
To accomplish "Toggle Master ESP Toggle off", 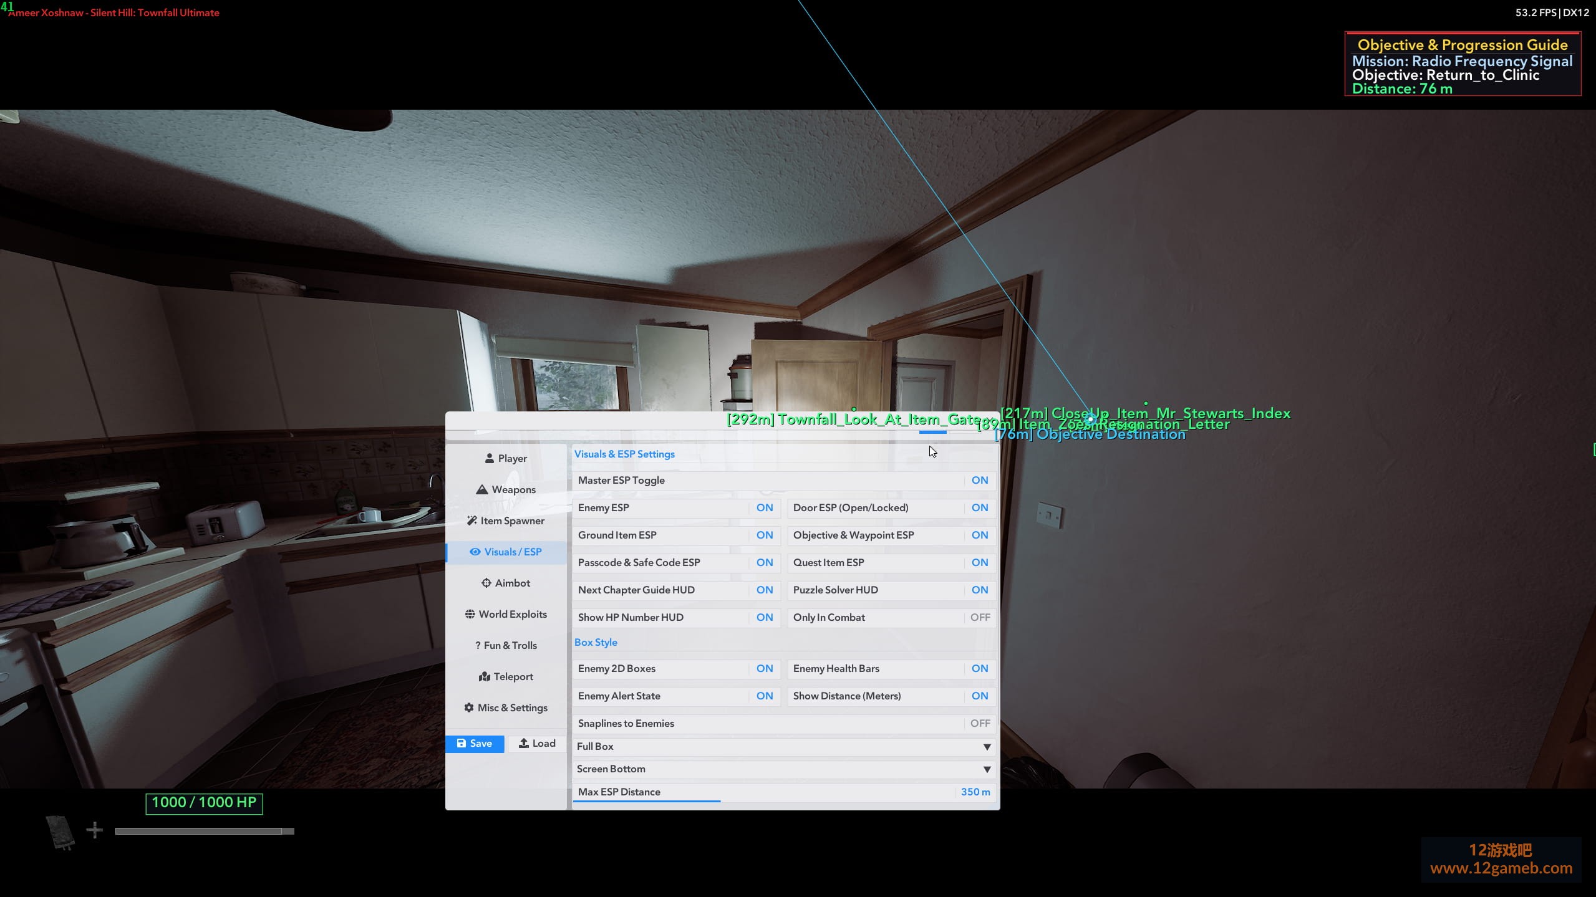I will 783,481.
